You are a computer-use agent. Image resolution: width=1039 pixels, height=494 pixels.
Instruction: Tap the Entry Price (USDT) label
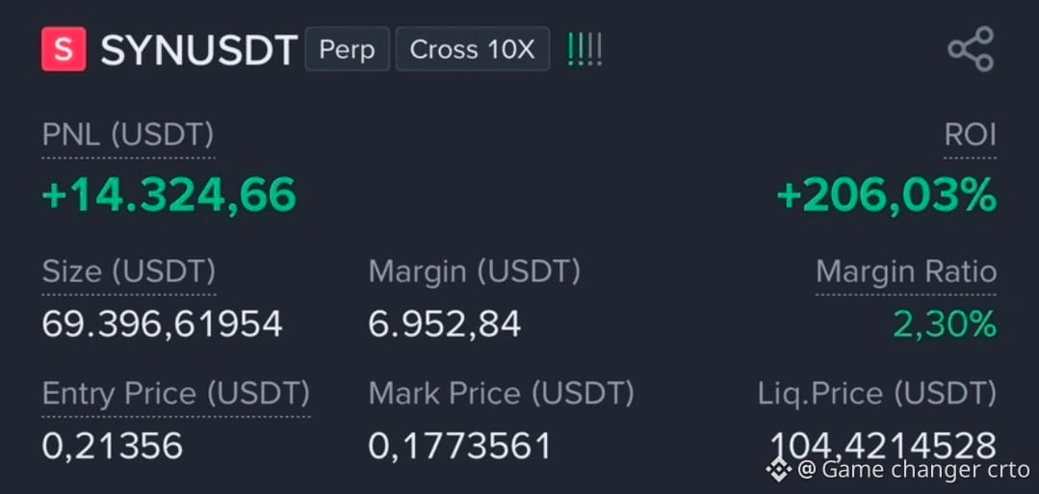pyautogui.click(x=175, y=394)
